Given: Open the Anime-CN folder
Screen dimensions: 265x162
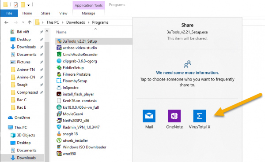Looking at the screenshot, I should (26, 77).
